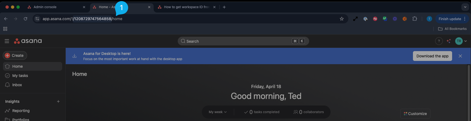Click the collaborators stat
Screen dimensions: 471x121
[309, 112]
